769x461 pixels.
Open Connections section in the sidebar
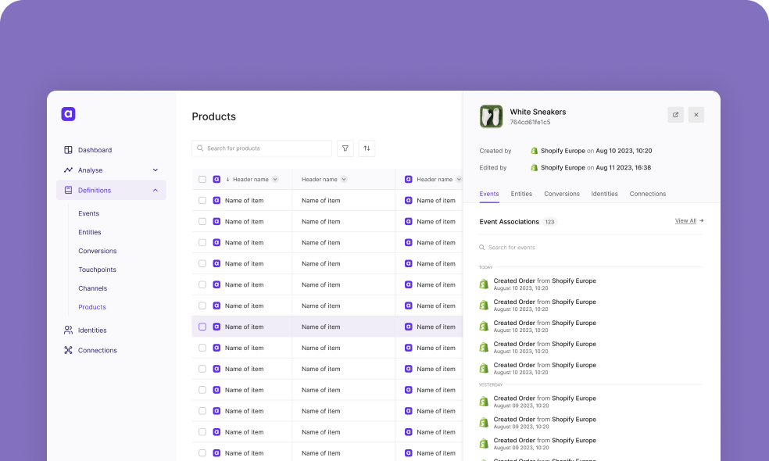click(x=97, y=351)
